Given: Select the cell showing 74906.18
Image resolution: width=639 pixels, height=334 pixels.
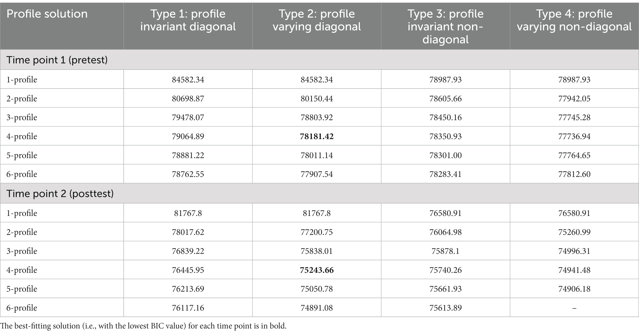Looking at the screenshot, I should (x=574, y=289).
